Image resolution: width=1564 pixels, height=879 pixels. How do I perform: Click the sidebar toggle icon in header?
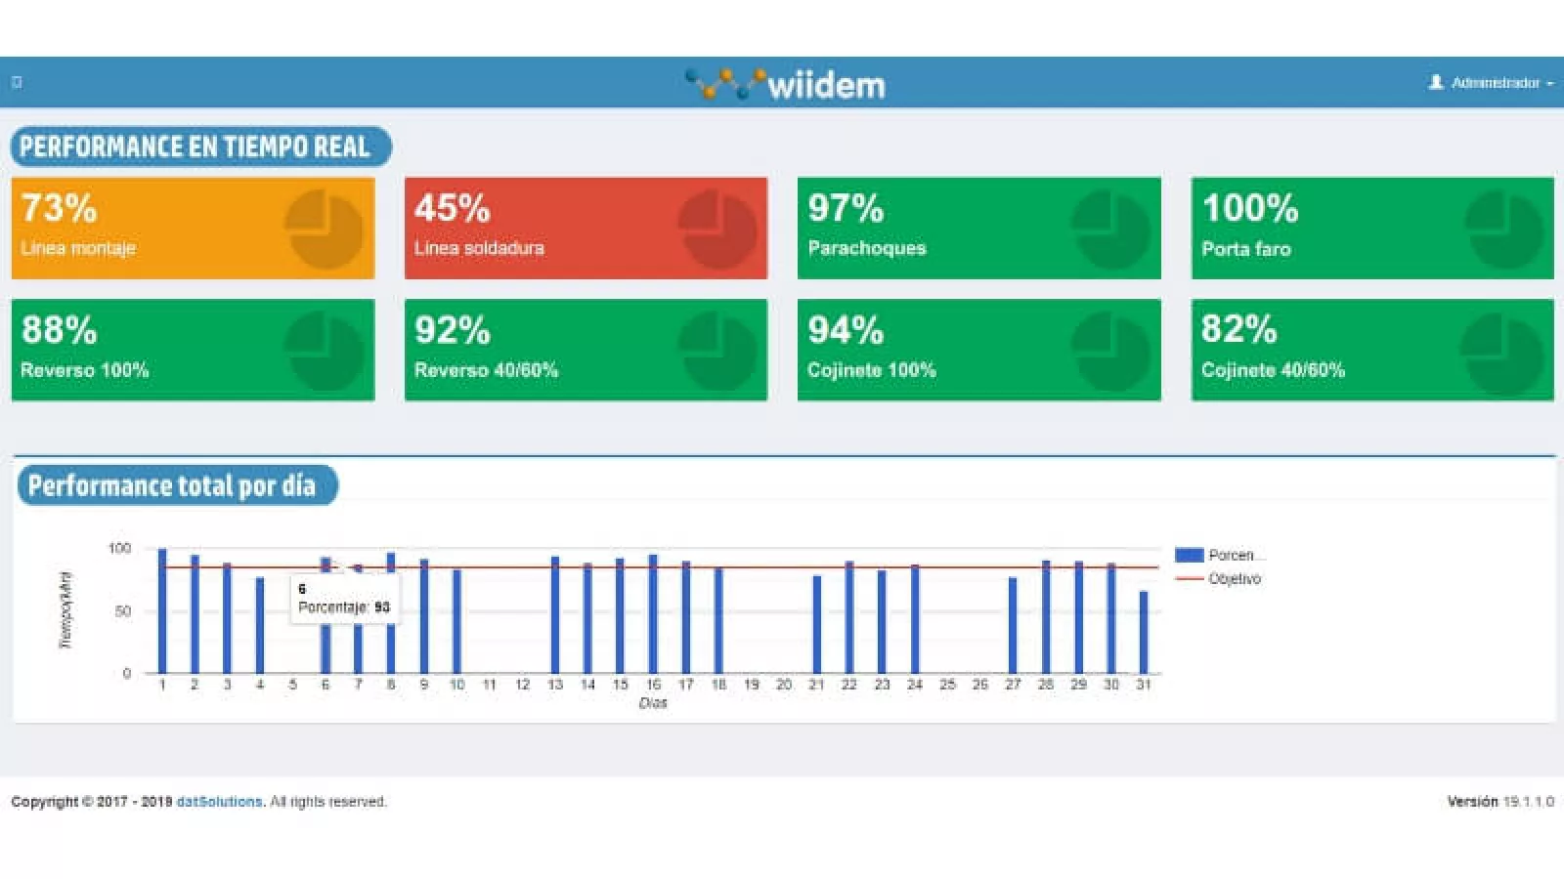click(x=17, y=82)
